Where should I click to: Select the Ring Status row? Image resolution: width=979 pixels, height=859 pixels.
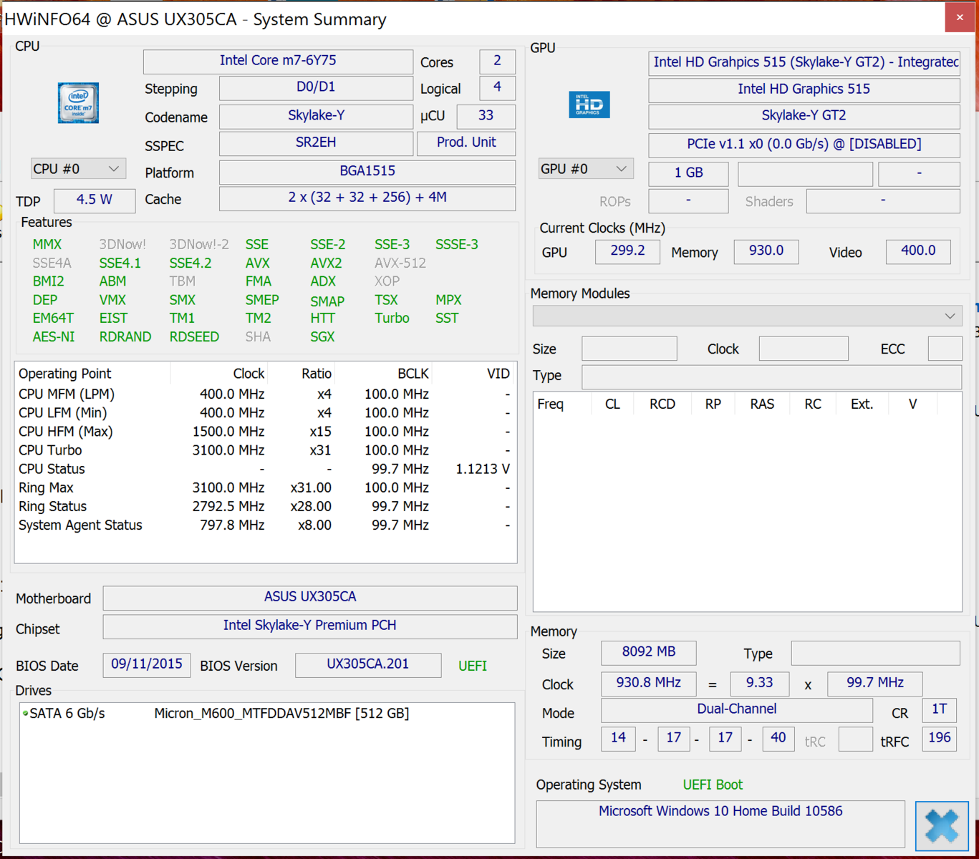(265, 506)
